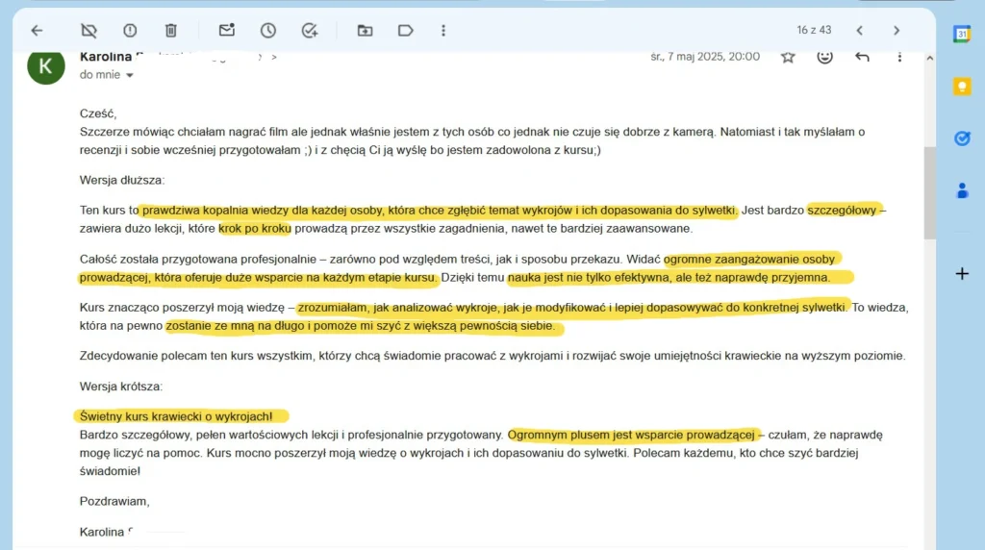This screenshot has width=985, height=550.
Task: Add email to tasks
Action: [310, 30]
